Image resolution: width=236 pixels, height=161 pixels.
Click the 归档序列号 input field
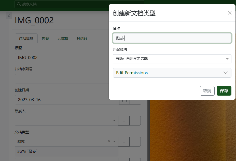click(x=62, y=79)
